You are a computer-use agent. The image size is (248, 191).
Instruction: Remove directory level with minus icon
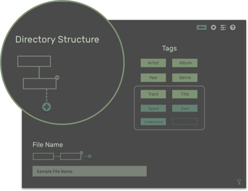(x=57, y=78)
